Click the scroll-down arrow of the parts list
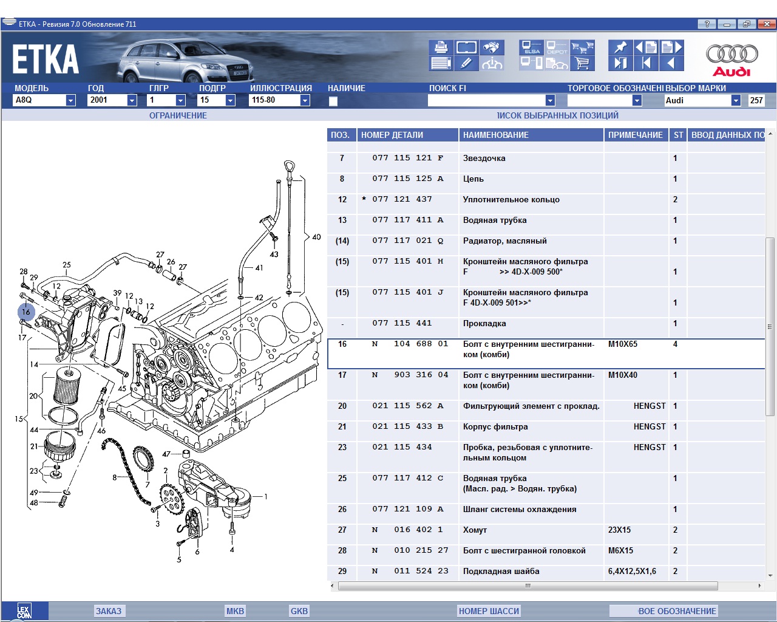 coord(770,575)
